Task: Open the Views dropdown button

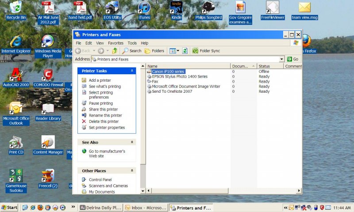Action: (x=174, y=51)
